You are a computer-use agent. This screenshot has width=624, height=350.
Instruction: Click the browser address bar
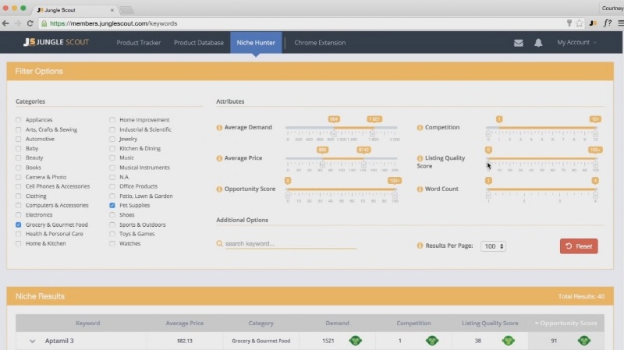pyautogui.click(x=303, y=23)
